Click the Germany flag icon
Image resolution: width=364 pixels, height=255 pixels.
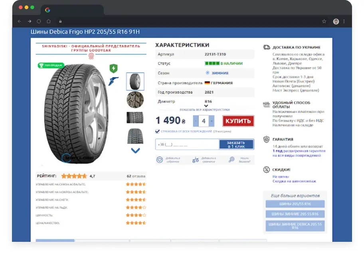(207, 83)
